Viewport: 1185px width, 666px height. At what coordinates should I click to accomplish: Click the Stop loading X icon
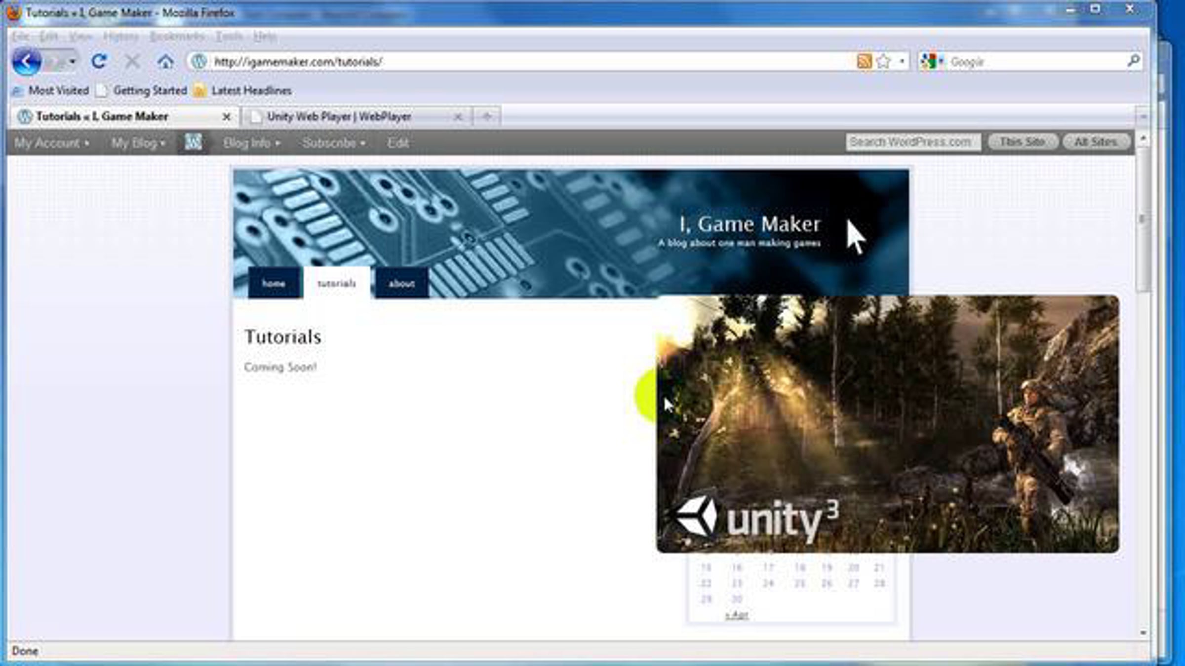pyautogui.click(x=132, y=62)
